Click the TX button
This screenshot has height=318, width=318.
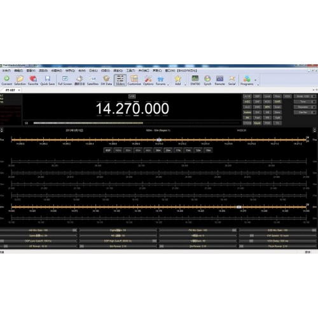277,123
